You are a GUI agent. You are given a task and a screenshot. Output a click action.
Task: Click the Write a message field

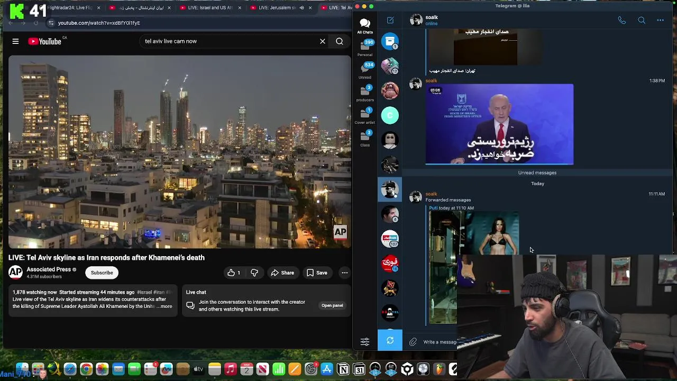pyautogui.click(x=440, y=342)
